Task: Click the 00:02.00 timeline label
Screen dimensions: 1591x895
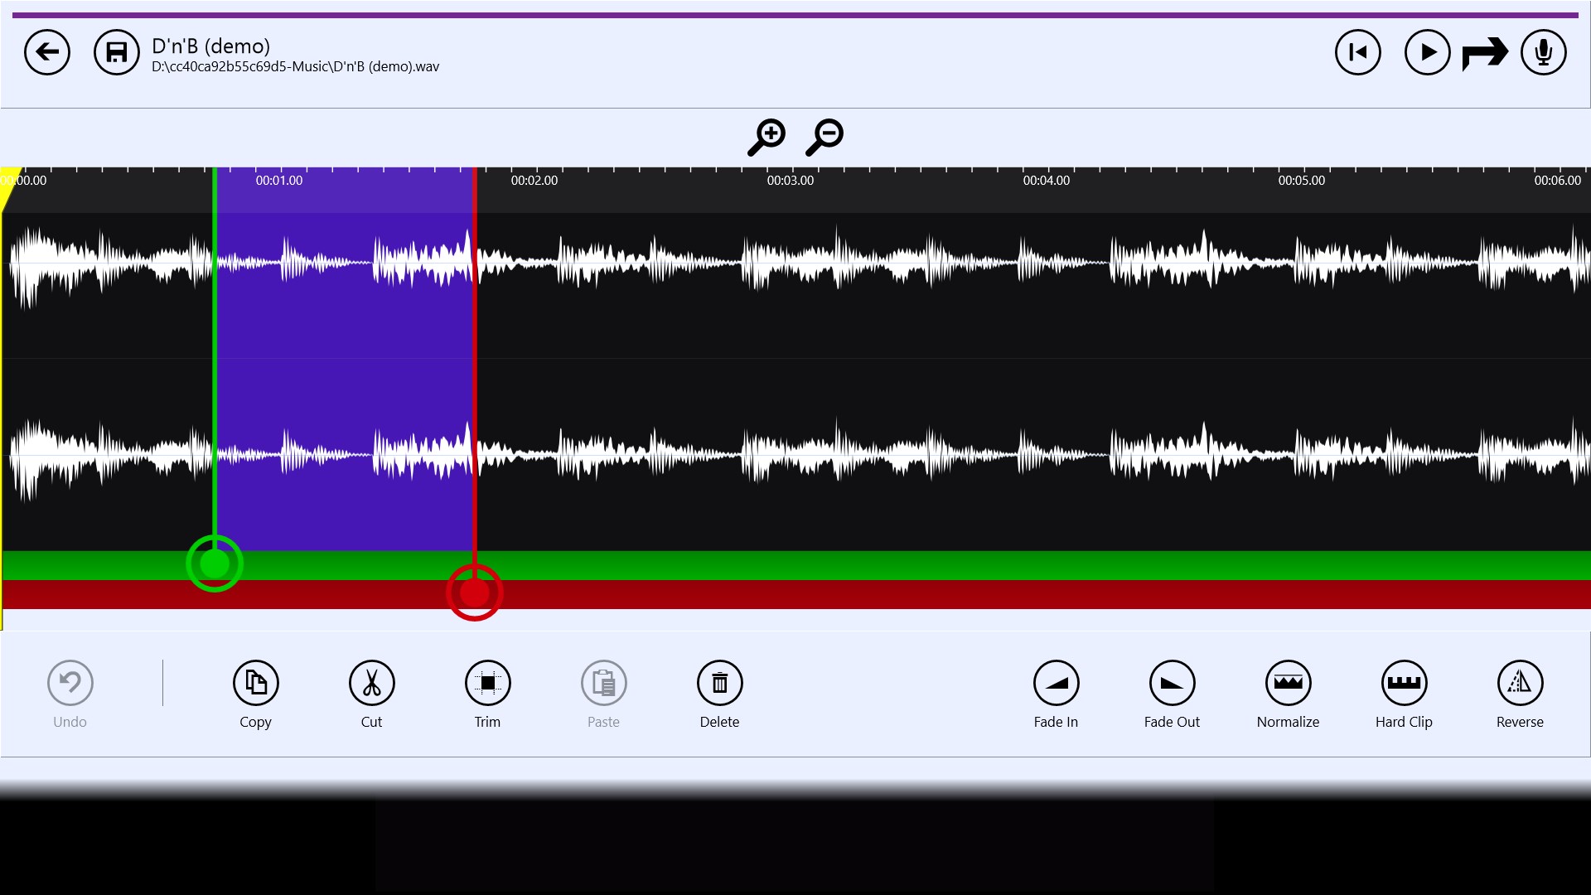Action: click(534, 180)
